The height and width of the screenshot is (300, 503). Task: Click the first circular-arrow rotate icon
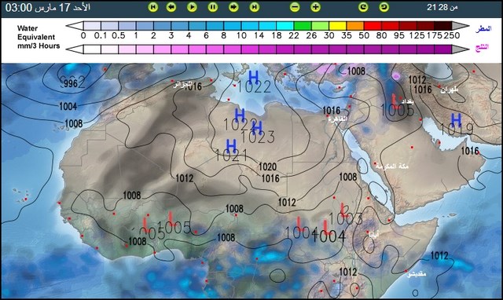[363, 7]
